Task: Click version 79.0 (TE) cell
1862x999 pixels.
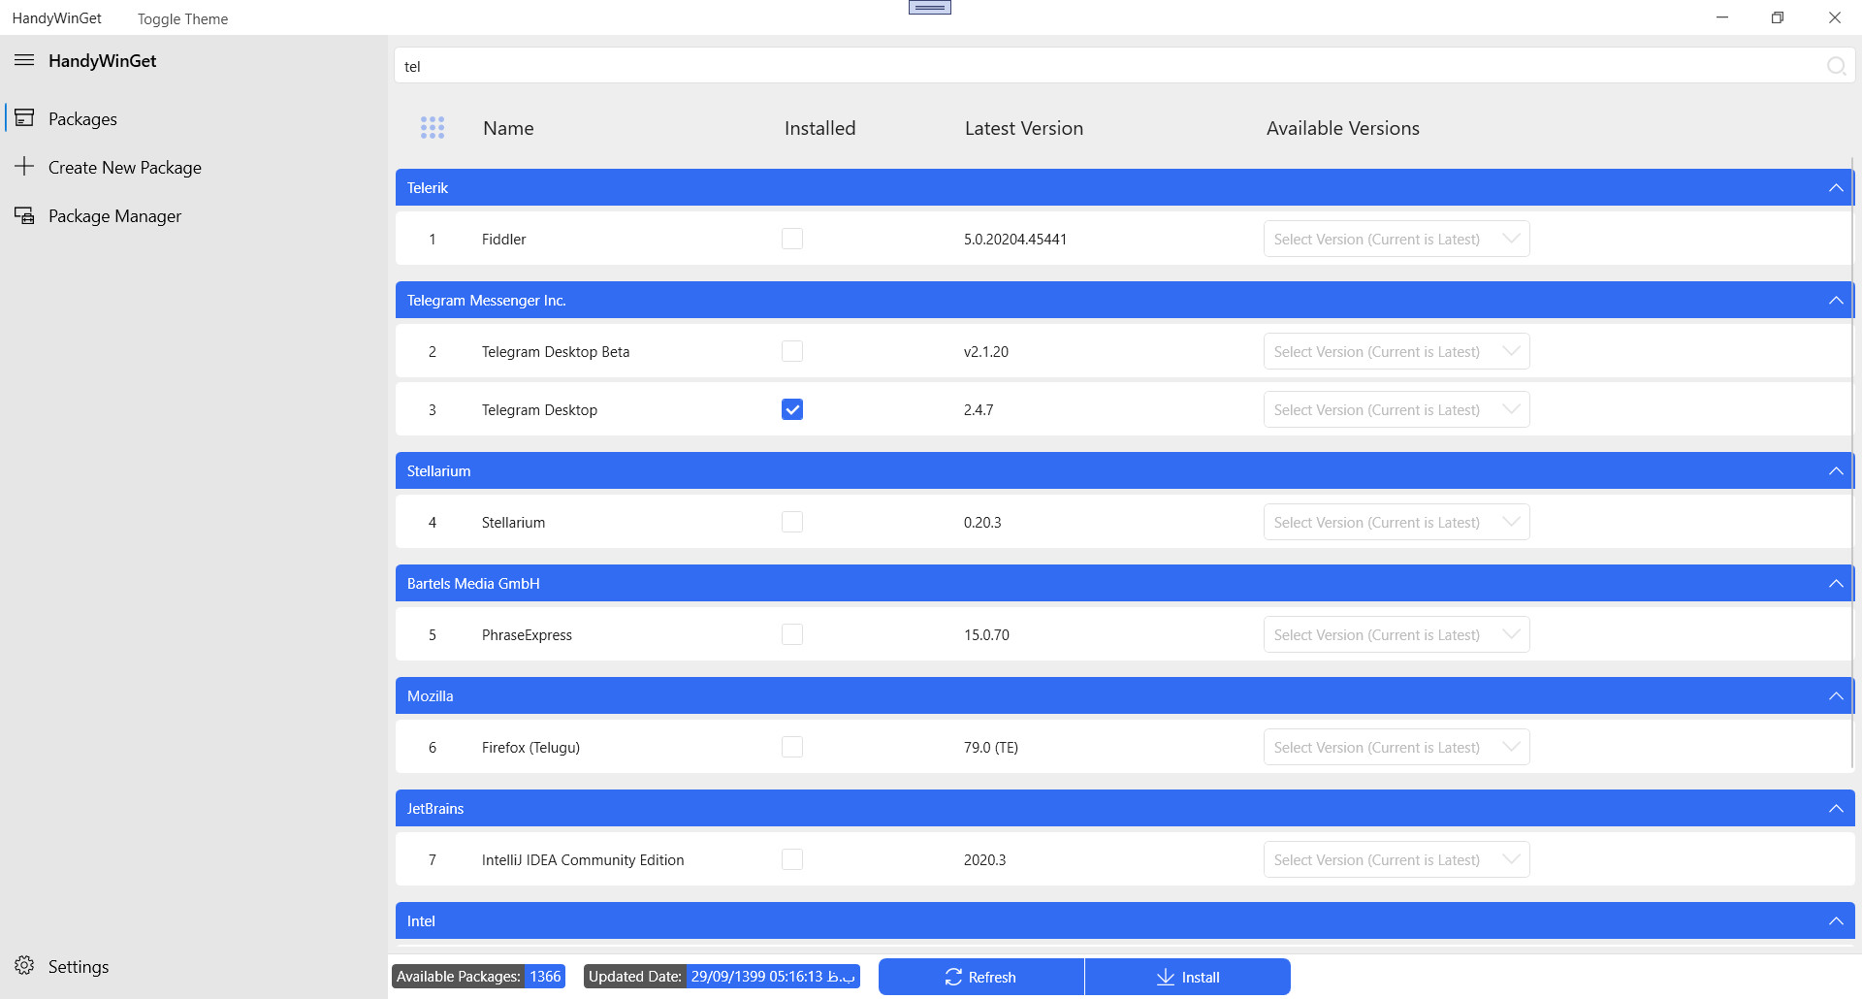Action: (991, 747)
